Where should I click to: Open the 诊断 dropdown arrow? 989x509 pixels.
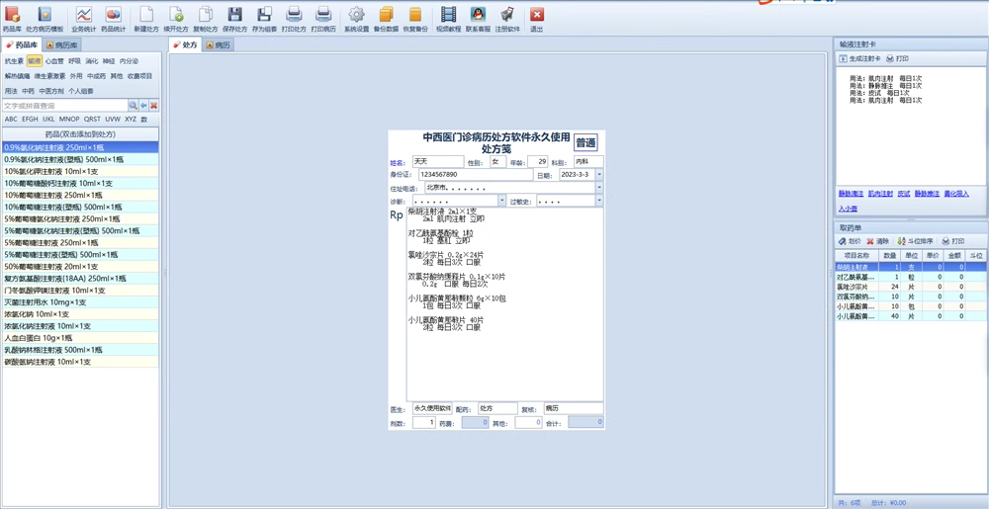(502, 201)
